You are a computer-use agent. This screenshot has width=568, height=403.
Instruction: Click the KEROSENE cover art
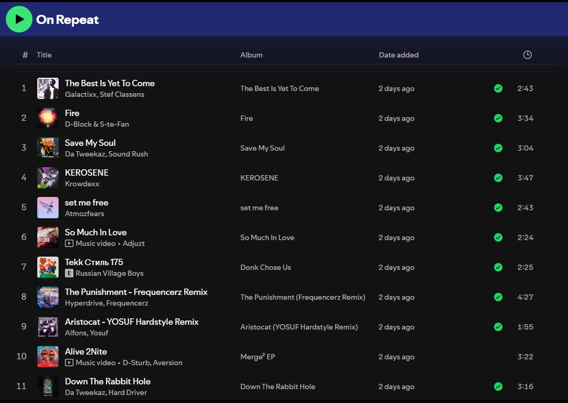coord(48,178)
